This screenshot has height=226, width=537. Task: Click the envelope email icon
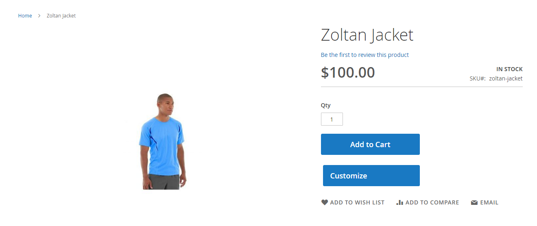click(474, 202)
